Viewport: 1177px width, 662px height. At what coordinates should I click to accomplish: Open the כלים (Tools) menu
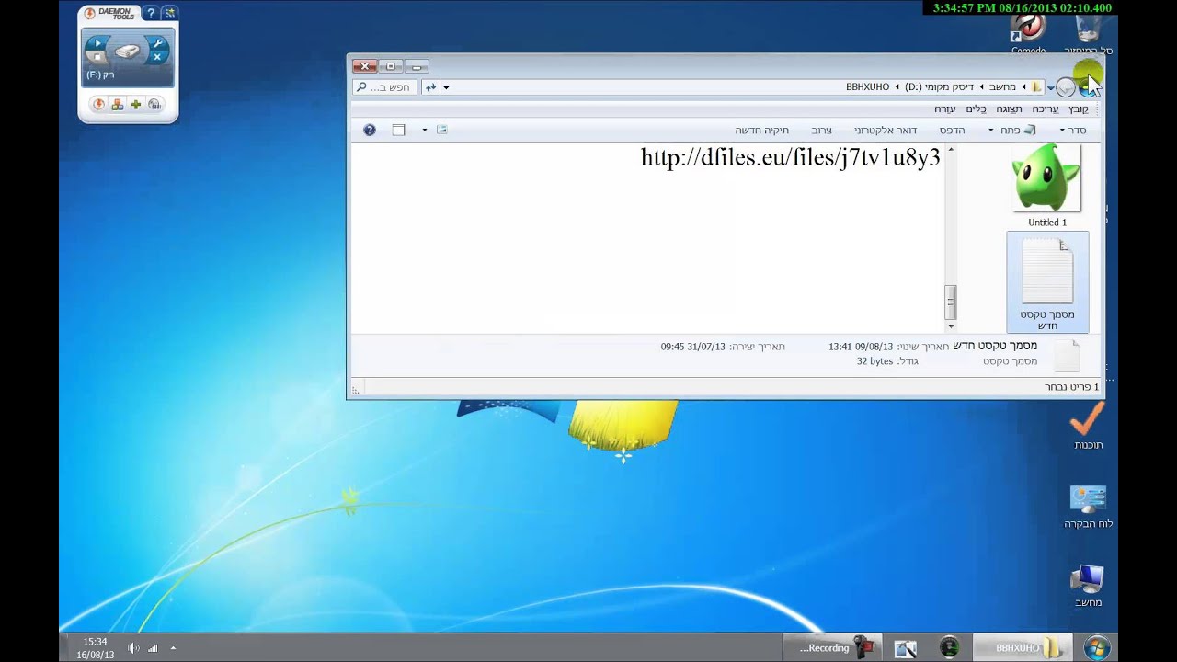[x=976, y=108]
